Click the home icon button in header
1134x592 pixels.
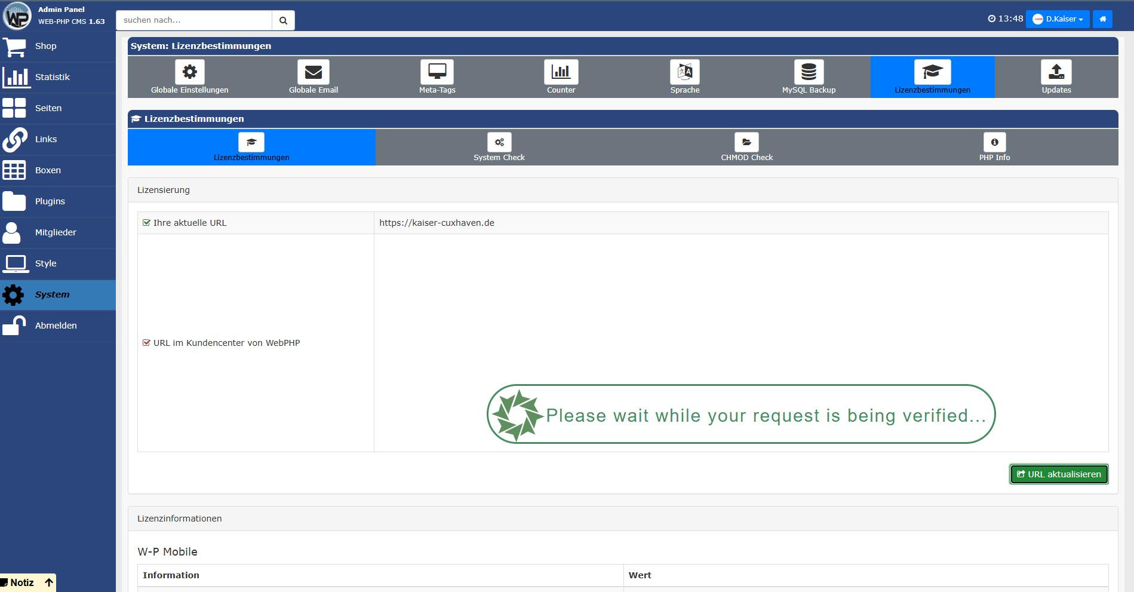click(1102, 19)
